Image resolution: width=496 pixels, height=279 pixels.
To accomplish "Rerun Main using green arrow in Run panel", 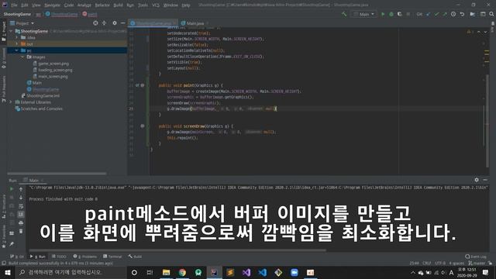I will point(12,189).
